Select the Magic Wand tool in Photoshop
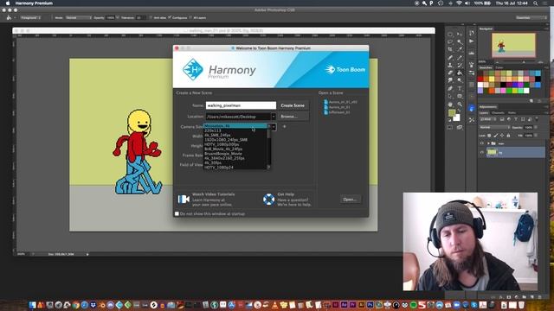The height and width of the screenshot is (311, 554). pyautogui.click(x=460, y=41)
